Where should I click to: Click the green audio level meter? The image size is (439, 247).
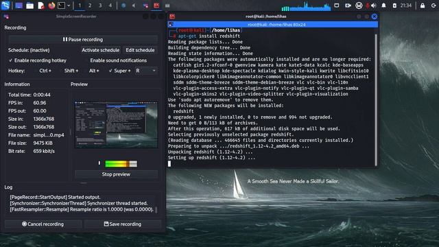pyautogui.click(x=121, y=164)
